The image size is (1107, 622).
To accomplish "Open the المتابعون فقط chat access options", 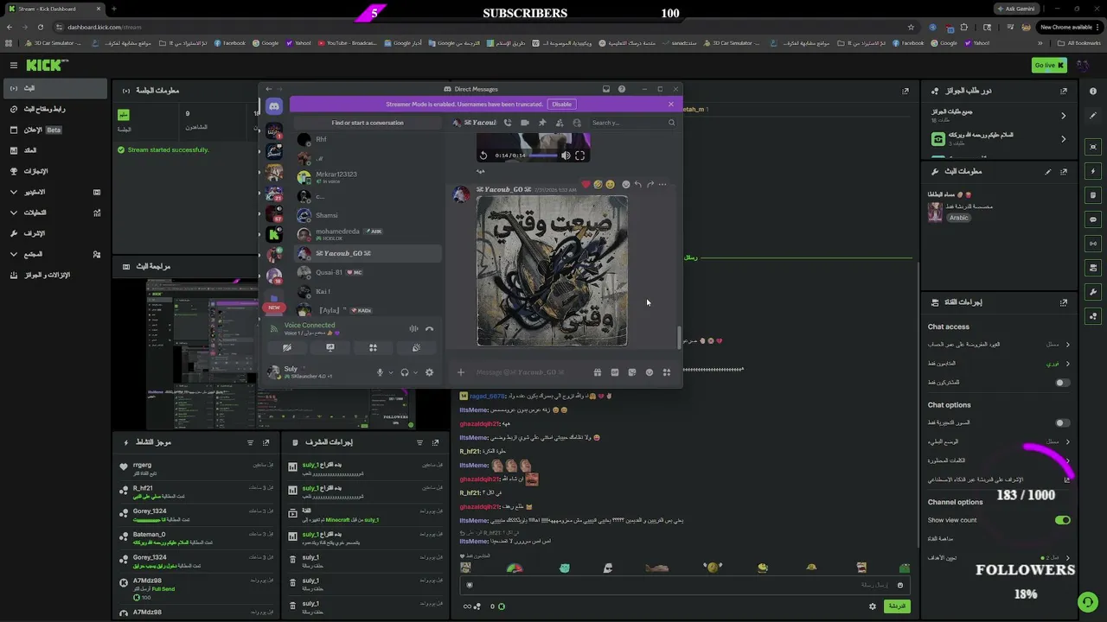I will pyautogui.click(x=999, y=364).
